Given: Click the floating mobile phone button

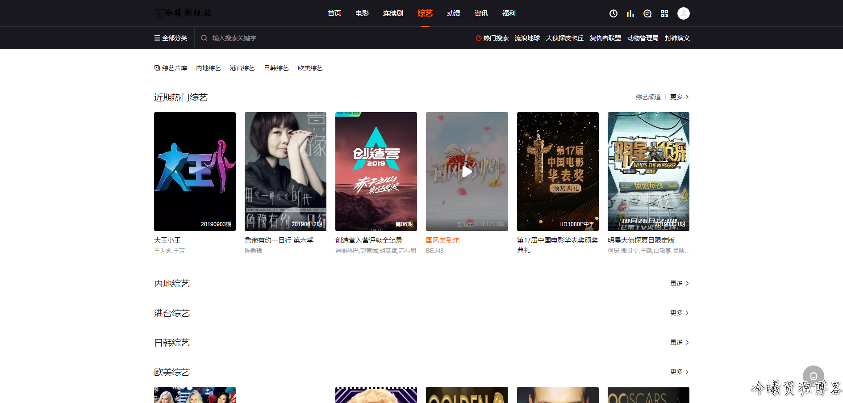Looking at the screenshot, I should 814,376.
